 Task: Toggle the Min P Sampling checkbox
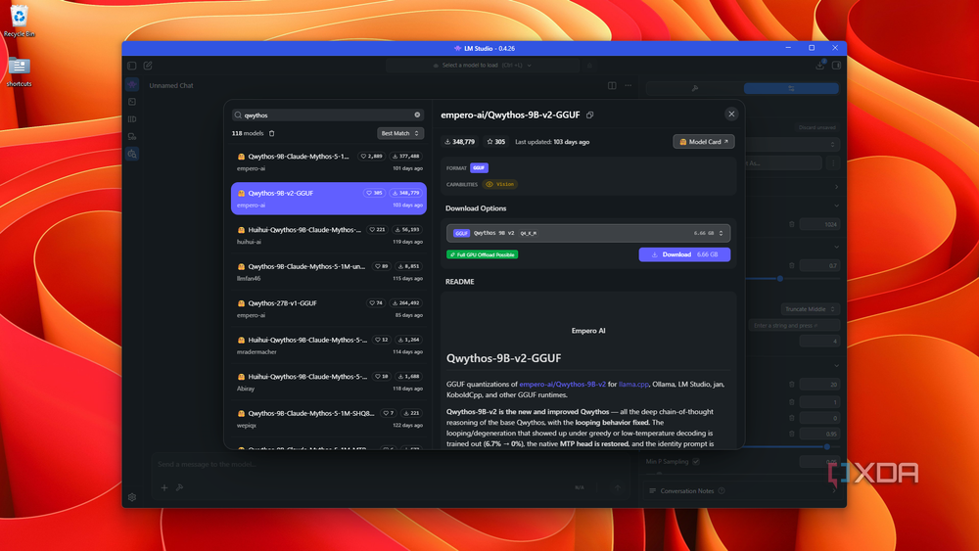pos(696,462)
